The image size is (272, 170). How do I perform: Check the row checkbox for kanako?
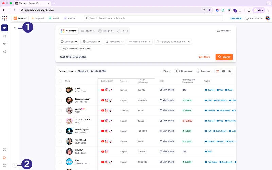tap(60, 110)
